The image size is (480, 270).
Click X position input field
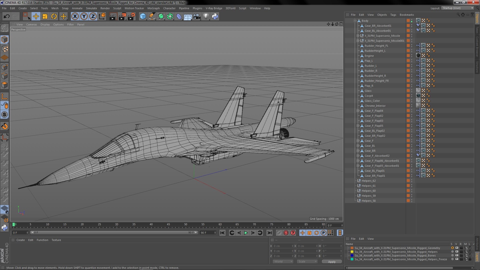283,246
